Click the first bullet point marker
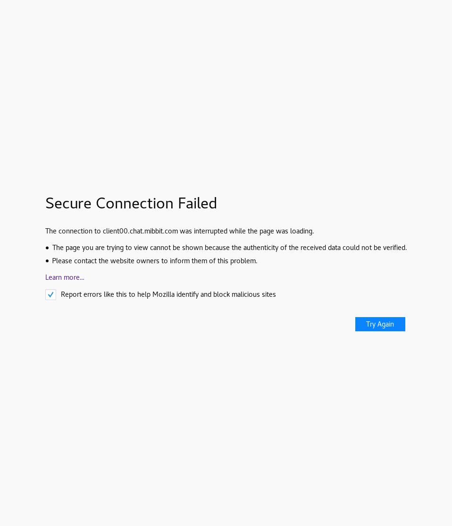This screenshot has width=452, height=526. click(x=47, y=248)
